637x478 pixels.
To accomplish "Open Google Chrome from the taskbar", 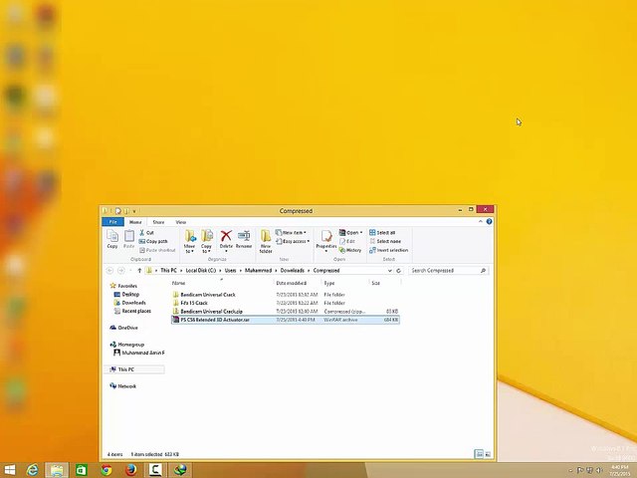I will pos(106,470).
